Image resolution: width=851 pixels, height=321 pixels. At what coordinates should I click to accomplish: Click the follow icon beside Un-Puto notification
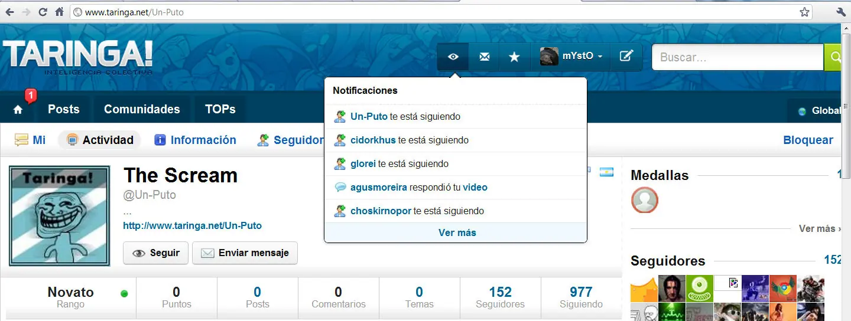point(340,116)
